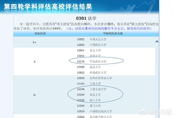Click the 评估结果 column header

point(40,33)
